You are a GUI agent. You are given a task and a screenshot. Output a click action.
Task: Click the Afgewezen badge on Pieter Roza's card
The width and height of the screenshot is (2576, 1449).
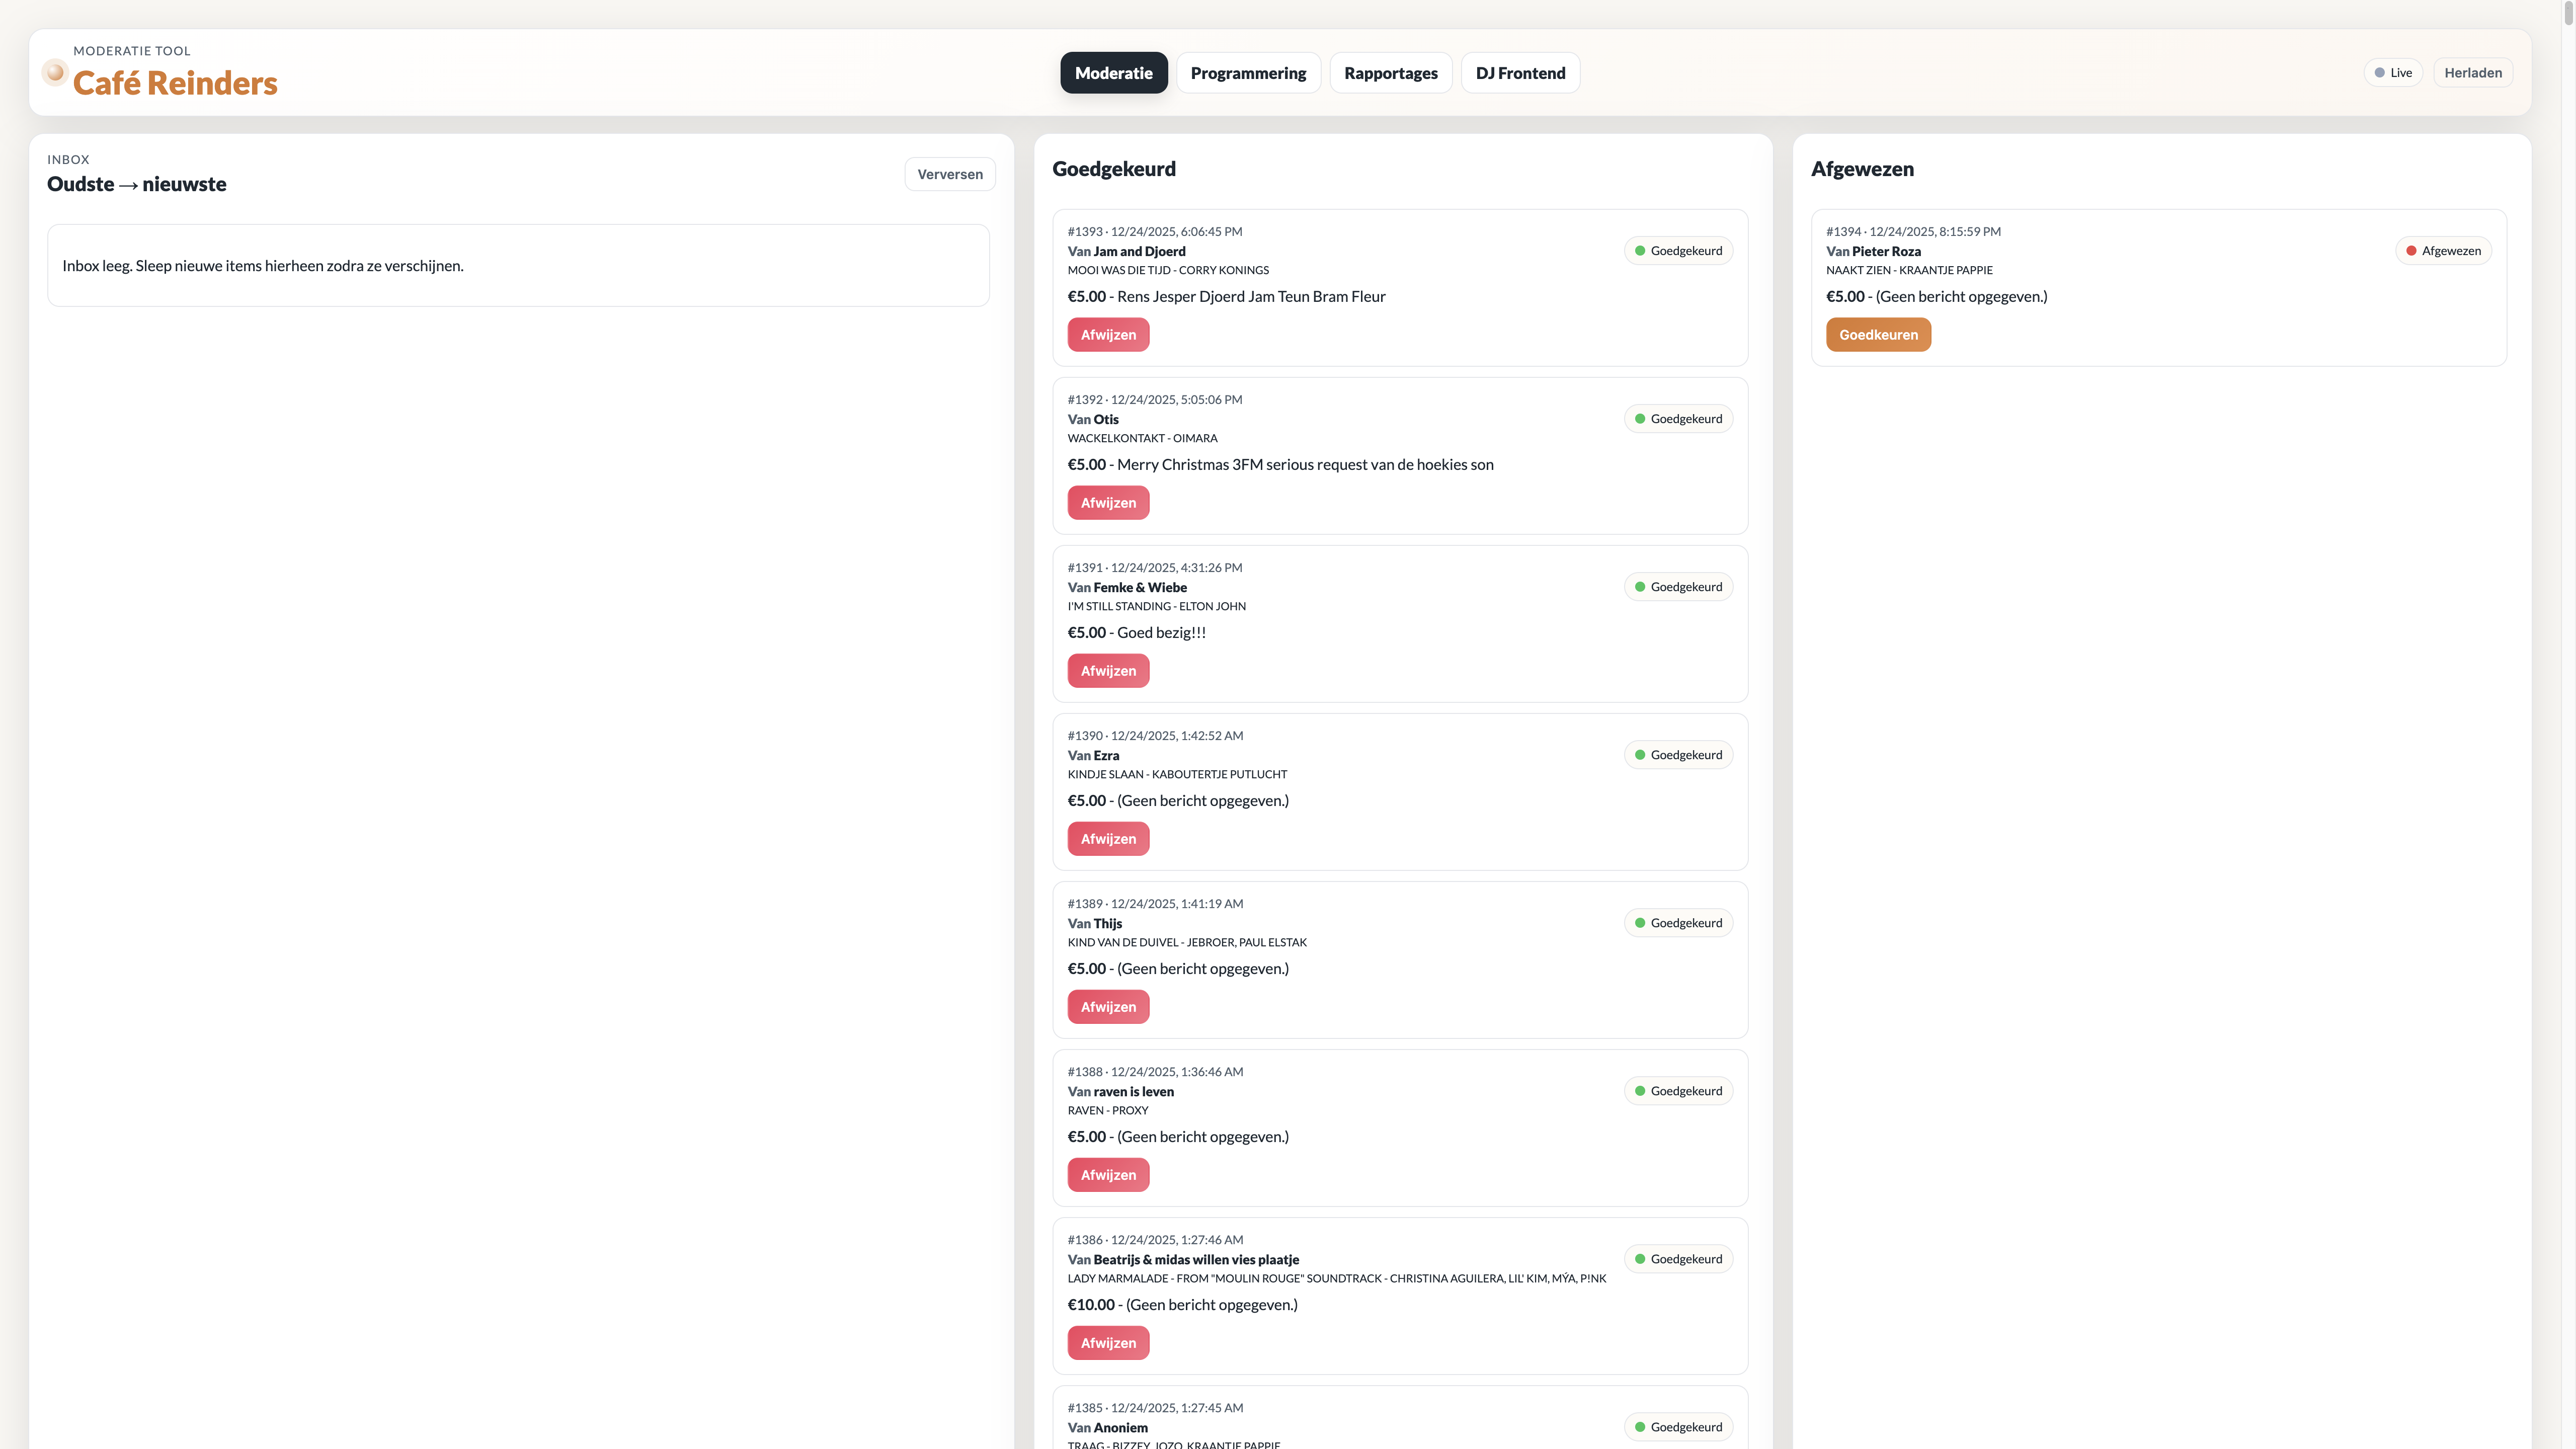pos(2443,251)
